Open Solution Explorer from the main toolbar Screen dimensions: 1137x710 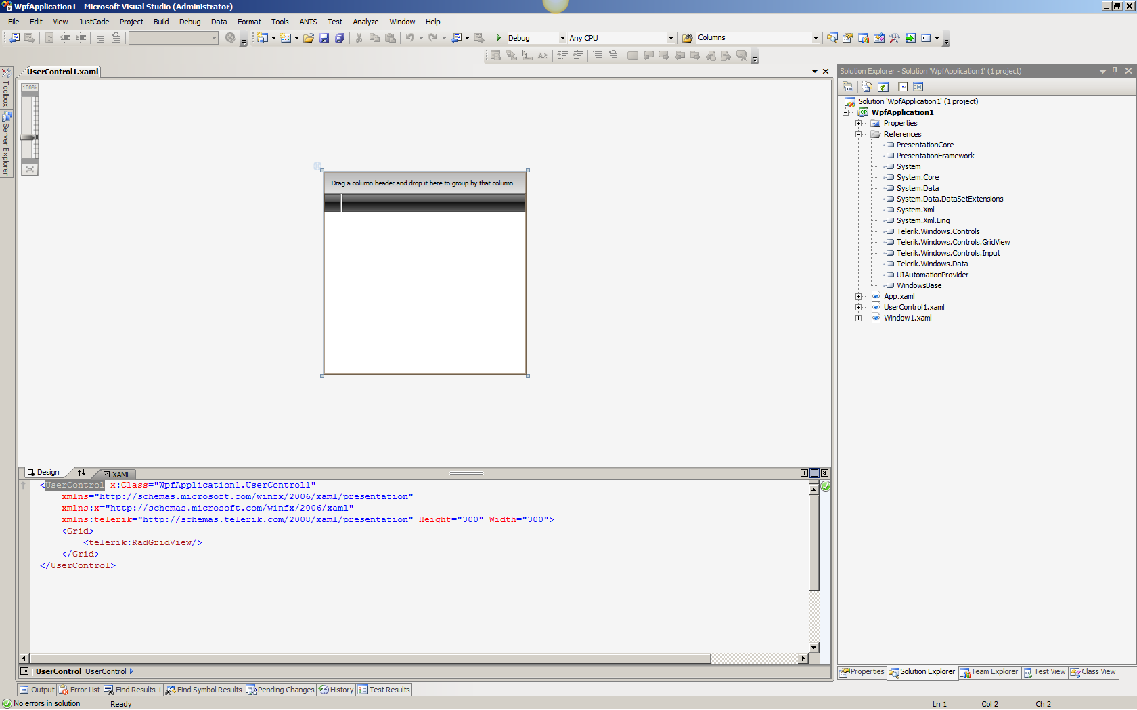pos(832,38)
